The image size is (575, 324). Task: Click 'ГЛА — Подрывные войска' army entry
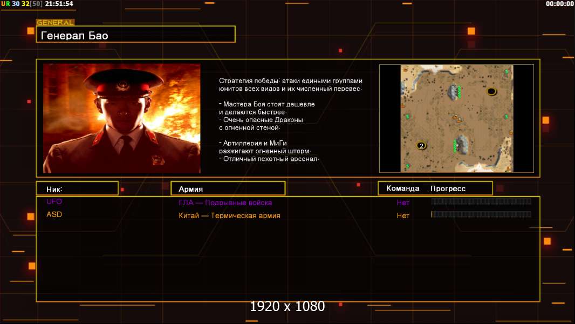click(225, 202)
